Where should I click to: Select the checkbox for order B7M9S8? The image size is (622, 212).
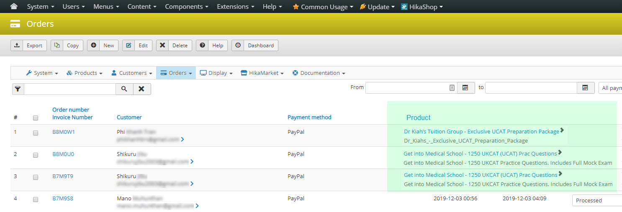36,199
